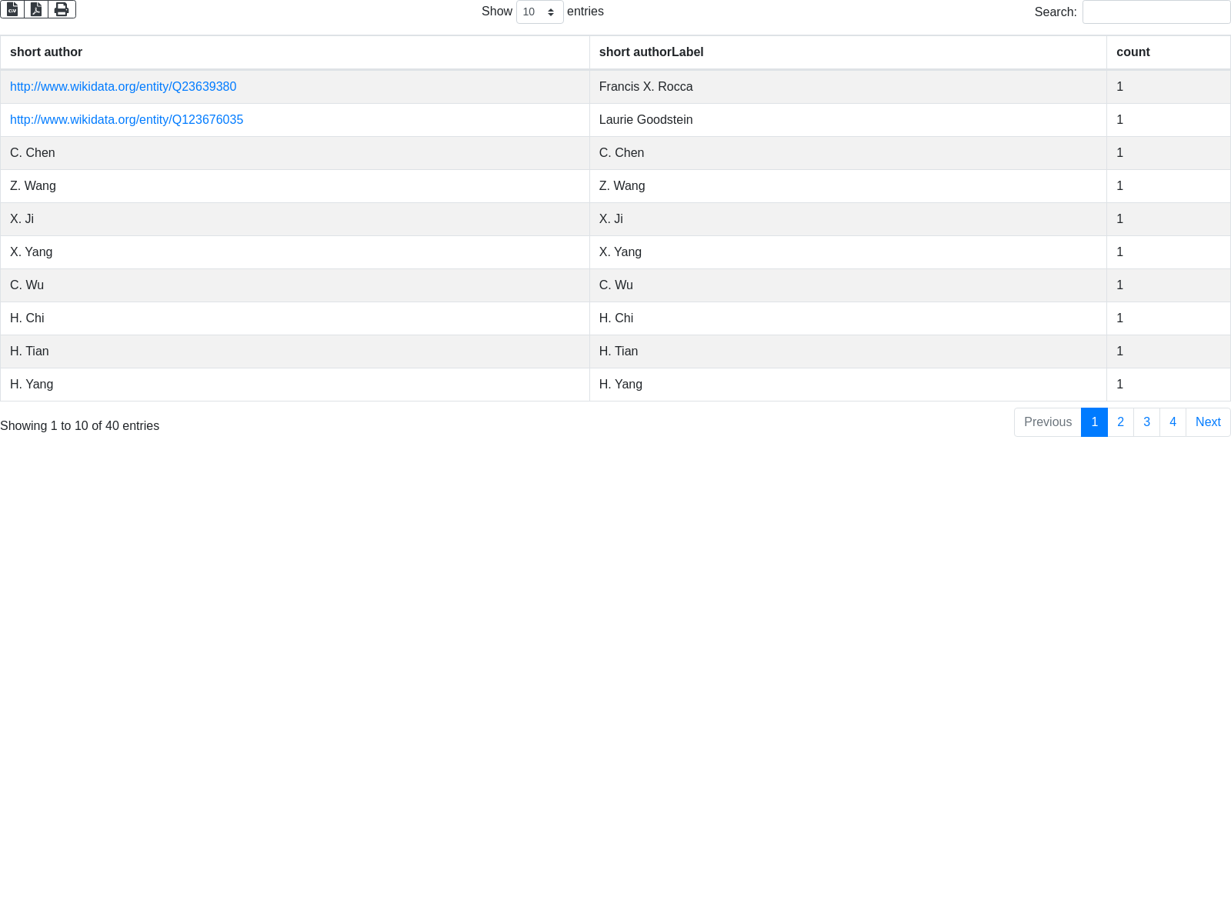Screen dimensions: 1231x923
Task: Print the table using printer icon
Action: pos(62,9)
